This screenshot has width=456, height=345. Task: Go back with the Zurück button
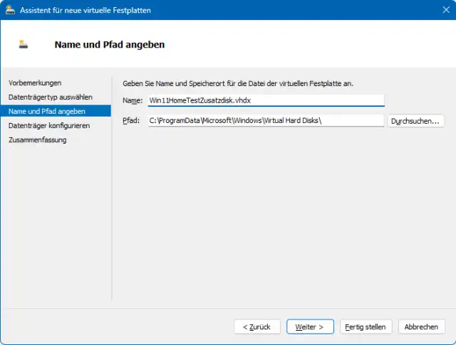point(256,327)
